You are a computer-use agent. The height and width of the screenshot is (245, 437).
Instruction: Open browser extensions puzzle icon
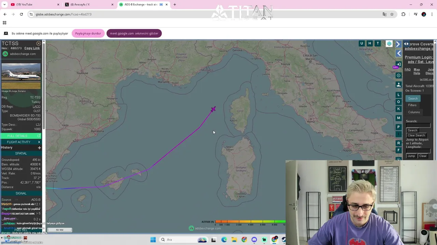coord(404,14)
